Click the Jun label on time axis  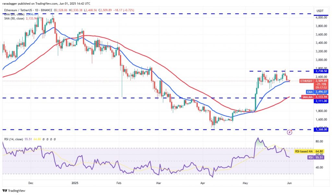coord(289,183)
